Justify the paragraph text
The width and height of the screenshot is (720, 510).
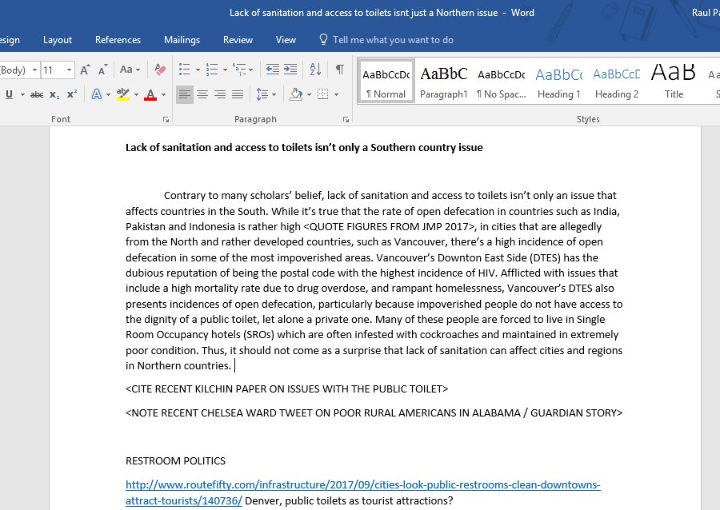(x=238, y=94)
